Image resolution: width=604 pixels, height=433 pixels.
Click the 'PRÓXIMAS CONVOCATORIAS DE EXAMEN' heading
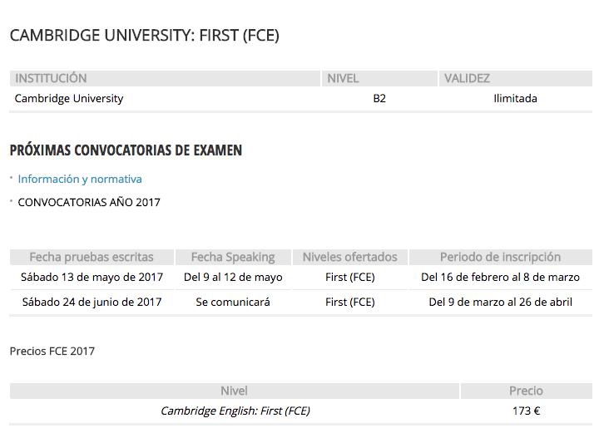coord(126,150)
